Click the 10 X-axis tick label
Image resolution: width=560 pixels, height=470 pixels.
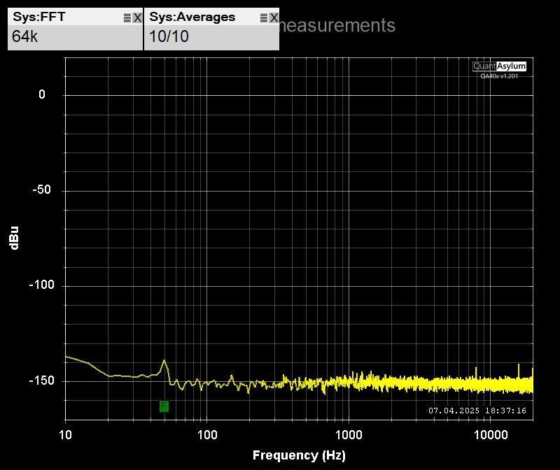65,436
